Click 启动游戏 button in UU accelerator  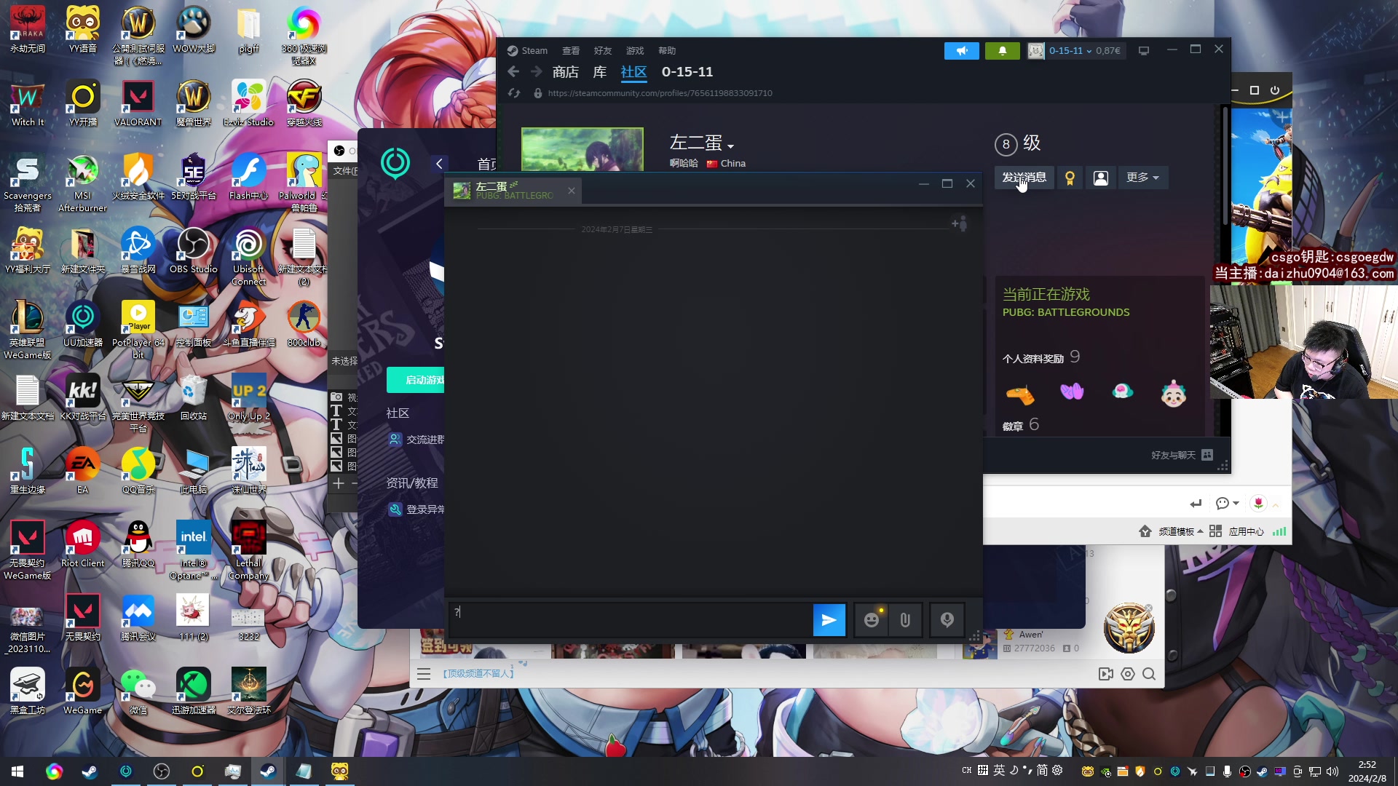click(416, 380)
